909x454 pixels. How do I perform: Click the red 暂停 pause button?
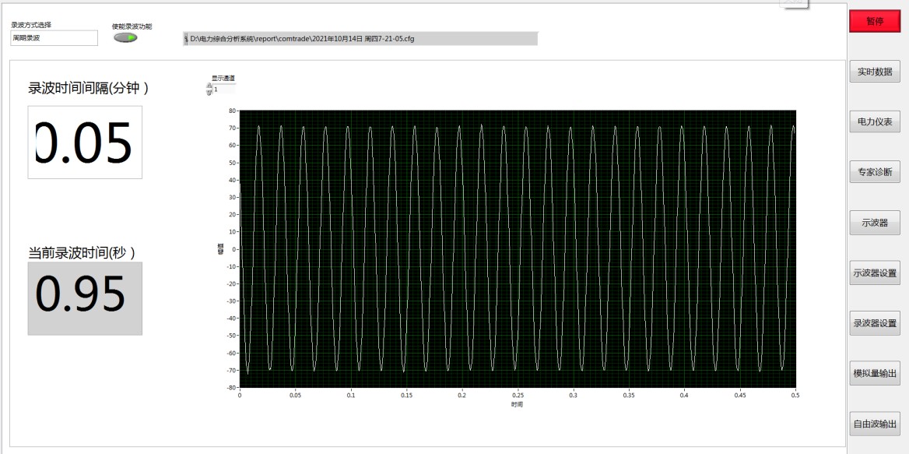(875, 22)
